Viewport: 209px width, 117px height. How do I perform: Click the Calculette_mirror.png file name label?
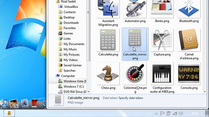pos(135,56)
